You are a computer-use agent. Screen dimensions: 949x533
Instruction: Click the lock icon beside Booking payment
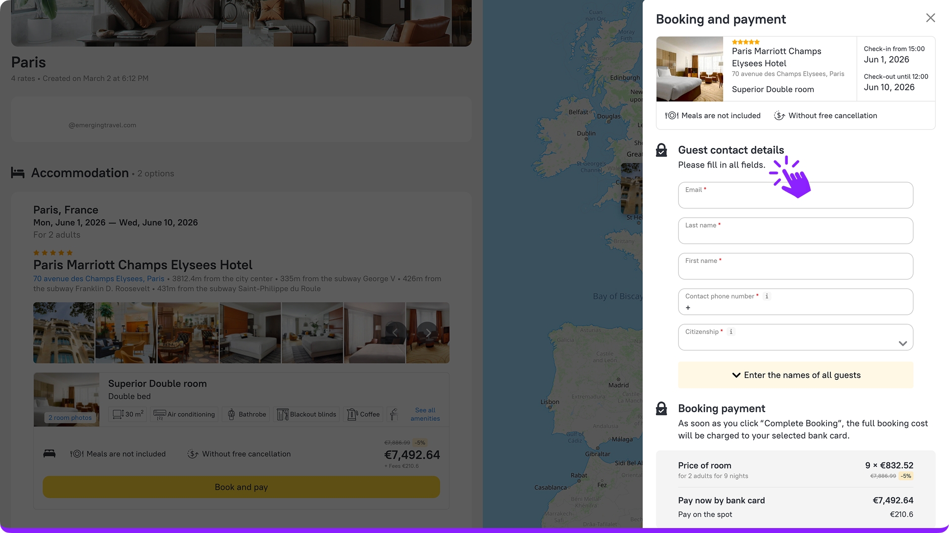coord(661,409)
